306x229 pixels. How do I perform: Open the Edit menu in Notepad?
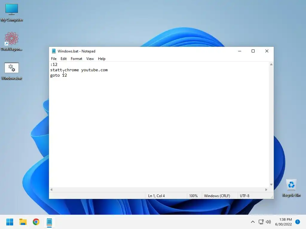(x=63, y=59)
